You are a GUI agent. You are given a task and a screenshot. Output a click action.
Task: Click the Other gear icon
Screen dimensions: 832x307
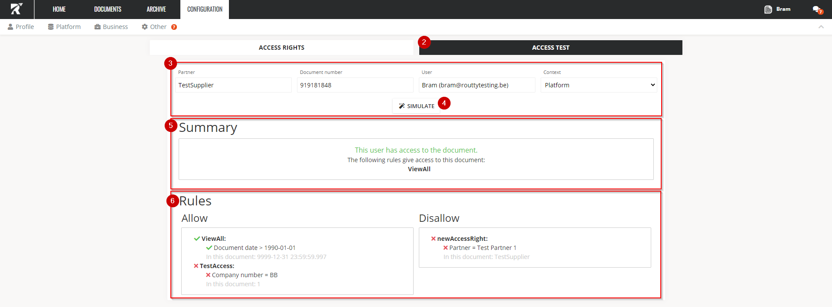[x=145, y=27]
